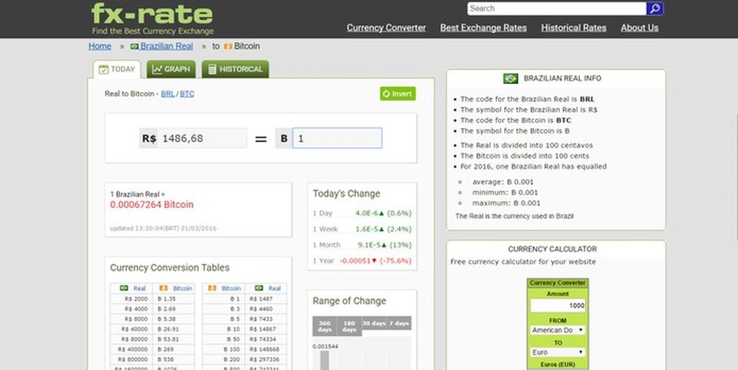The image size is (738, 370).
Task: Click the Brazil flag in Info panel
Action: pos(511,79)
